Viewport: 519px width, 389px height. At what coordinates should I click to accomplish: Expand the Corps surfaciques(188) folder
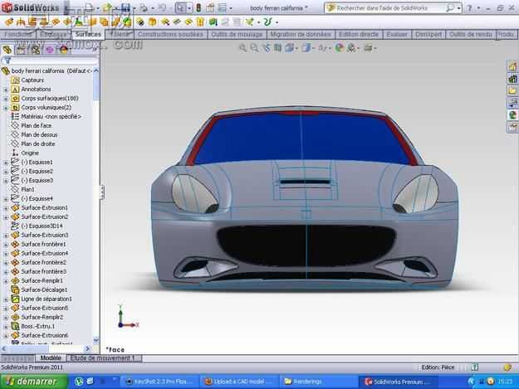[6, 99]
